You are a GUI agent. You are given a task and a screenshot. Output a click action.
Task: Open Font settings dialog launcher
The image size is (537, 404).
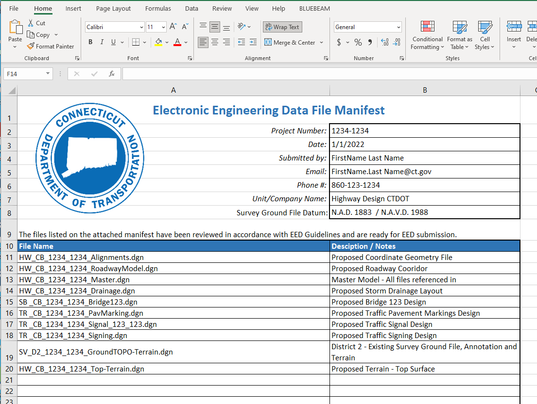(190, 59)
